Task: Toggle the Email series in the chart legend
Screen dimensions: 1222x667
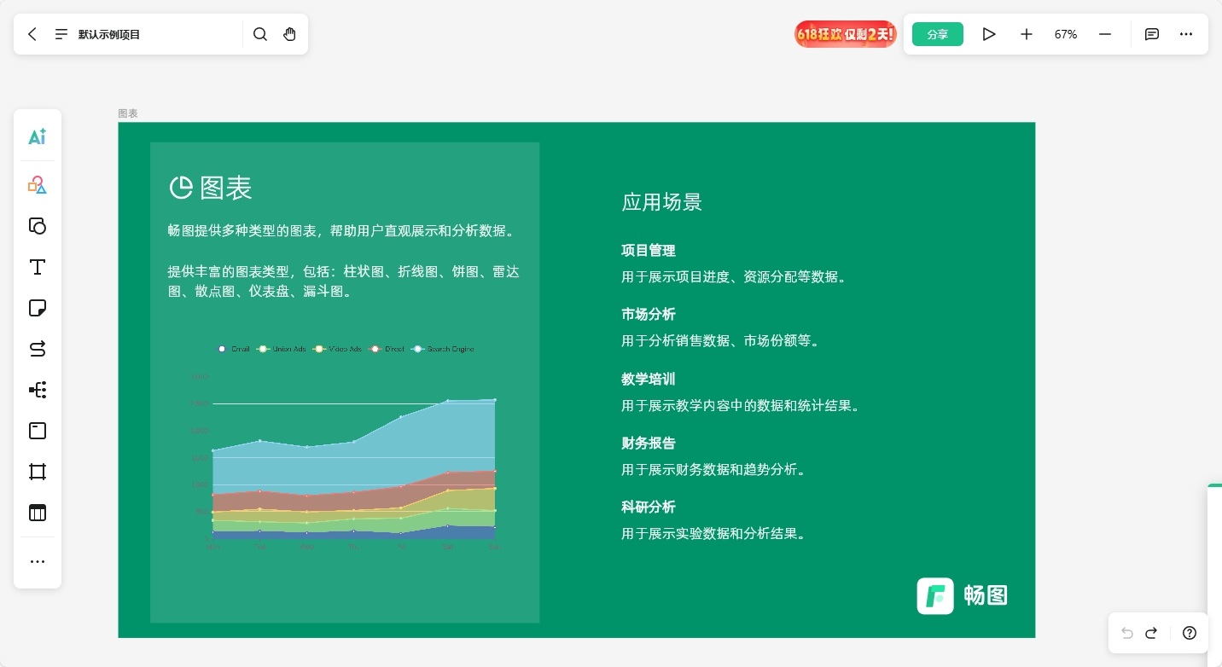Action: click(x=234, y=349)
